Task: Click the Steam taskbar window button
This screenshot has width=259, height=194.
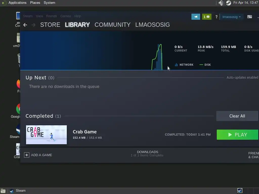Action: tap(17, 191)
